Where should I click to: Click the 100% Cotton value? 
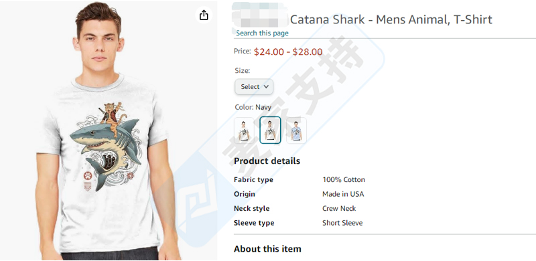click(344, 180)
